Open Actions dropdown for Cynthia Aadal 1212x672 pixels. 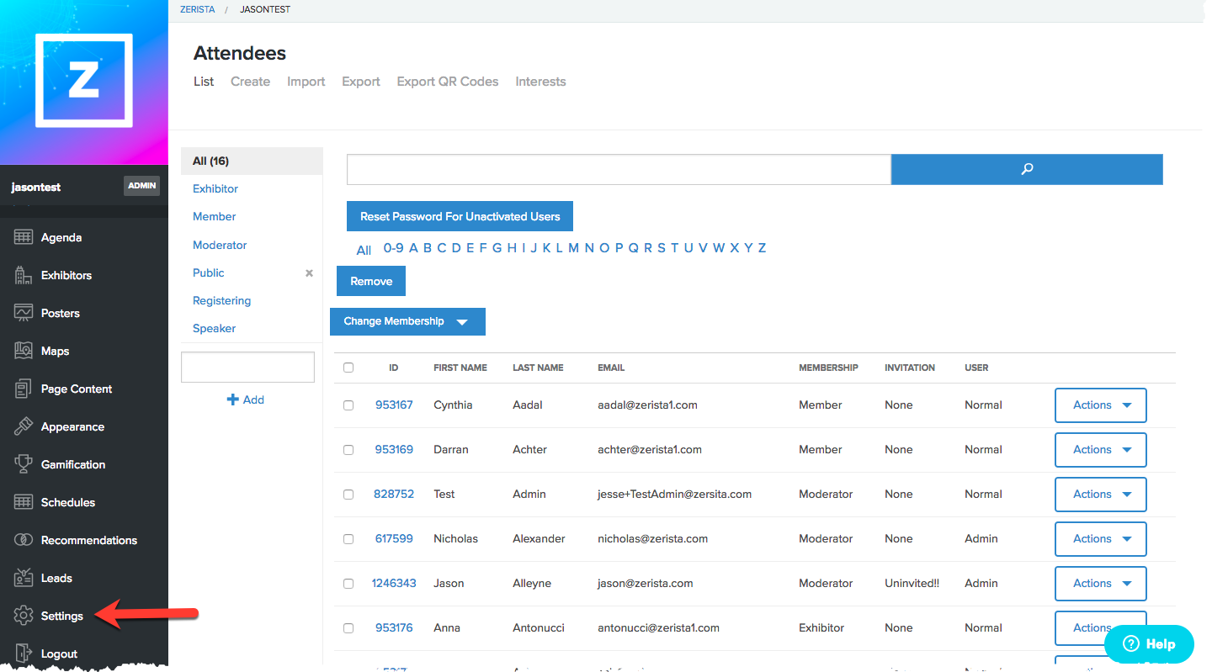(1101, 405)
